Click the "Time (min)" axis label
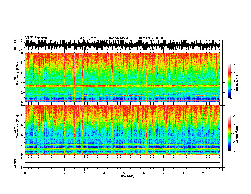251x194 pixels. point(127,176)
